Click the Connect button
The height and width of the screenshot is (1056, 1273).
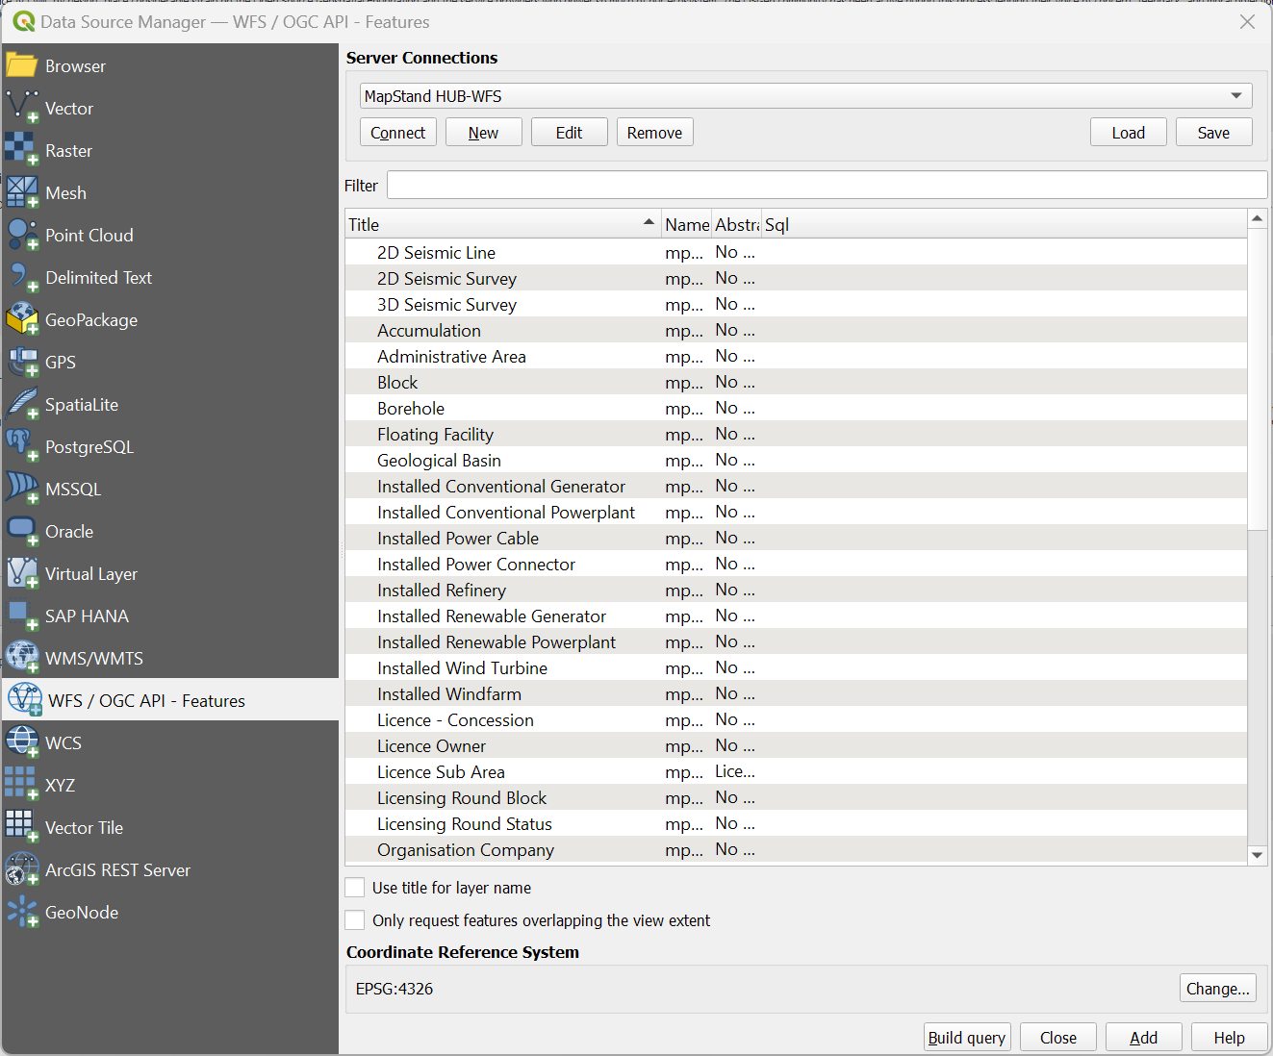pos(398,133)
